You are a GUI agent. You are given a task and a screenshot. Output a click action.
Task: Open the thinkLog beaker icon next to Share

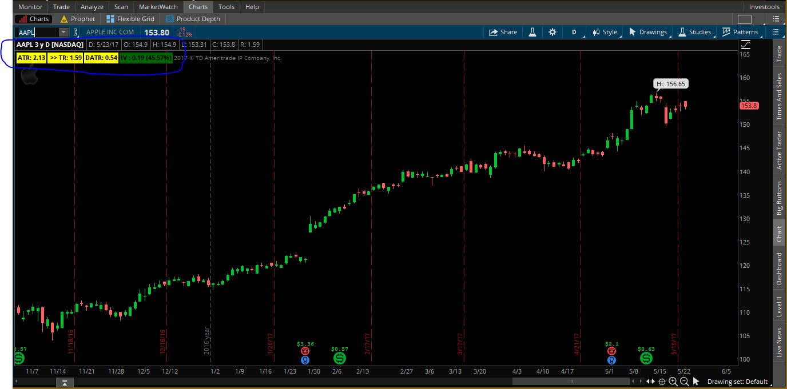(532, 32)
